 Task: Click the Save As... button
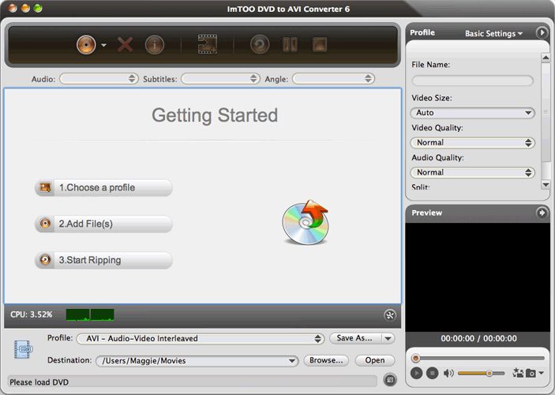(x=355, y=338)
